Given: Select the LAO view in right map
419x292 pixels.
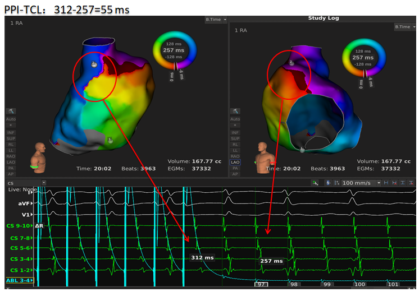Looking at the screenshot, I should pyautogui.click(x=235, y=162).
